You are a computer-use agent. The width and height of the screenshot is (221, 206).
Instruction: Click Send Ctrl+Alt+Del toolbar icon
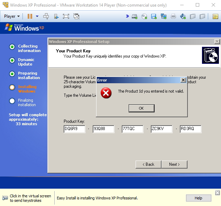tap(46, 16)
